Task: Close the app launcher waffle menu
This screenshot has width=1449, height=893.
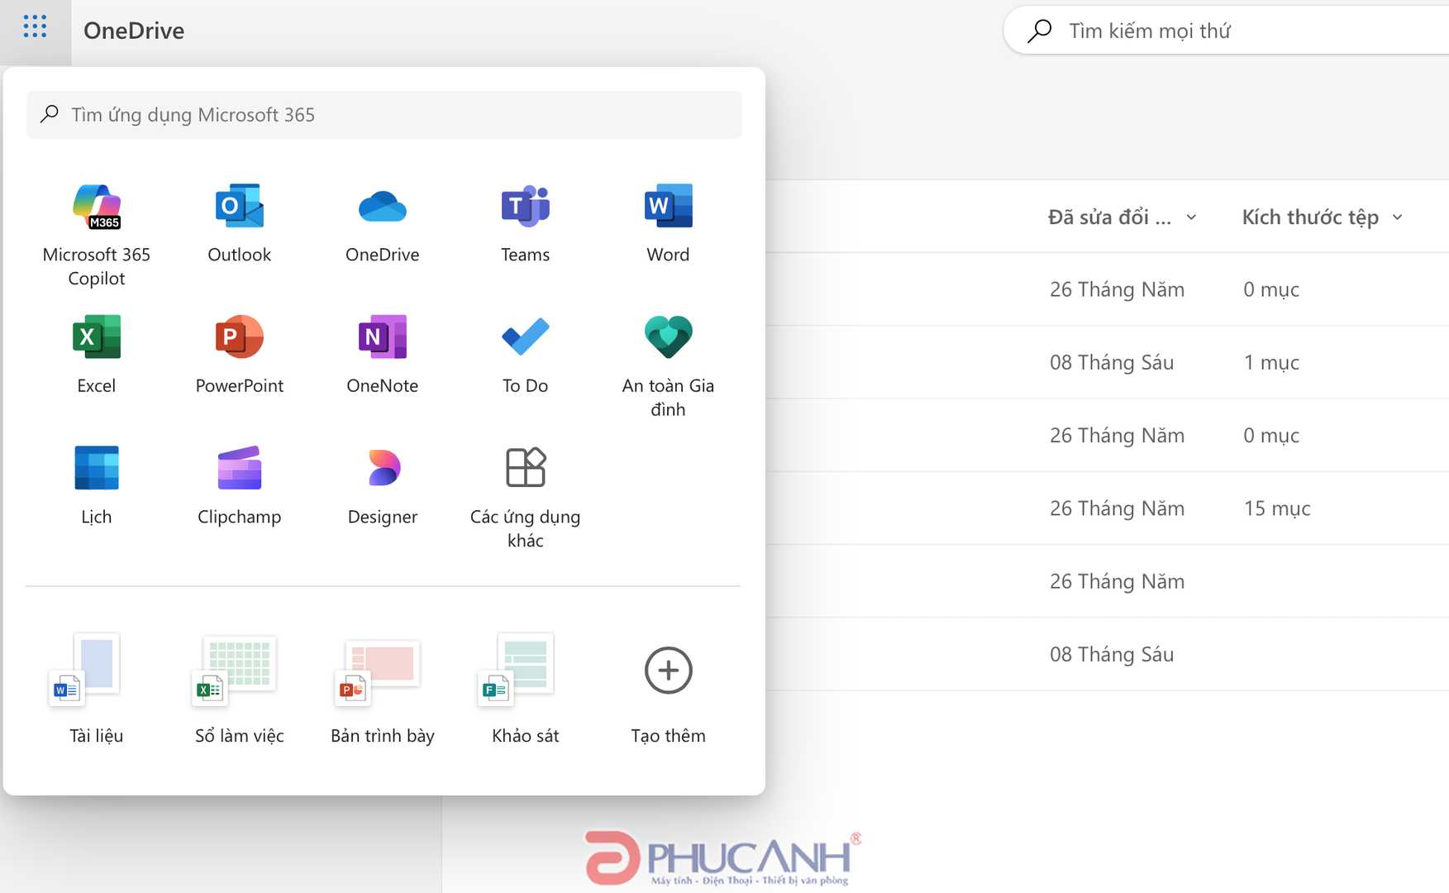Action: pos(35,27)
